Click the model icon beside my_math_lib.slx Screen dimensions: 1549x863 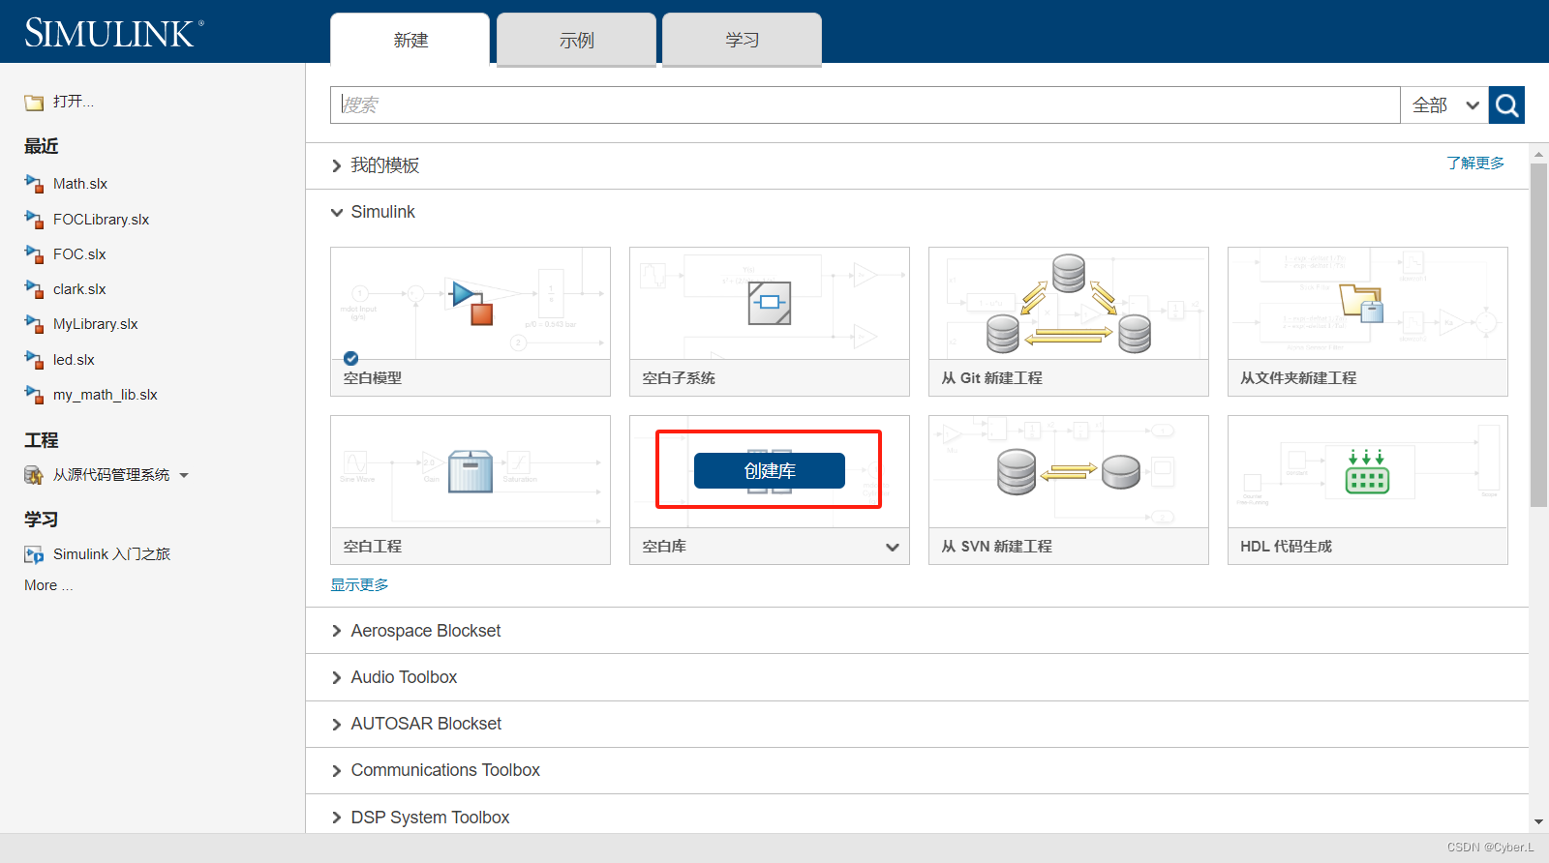click(34, 395)
